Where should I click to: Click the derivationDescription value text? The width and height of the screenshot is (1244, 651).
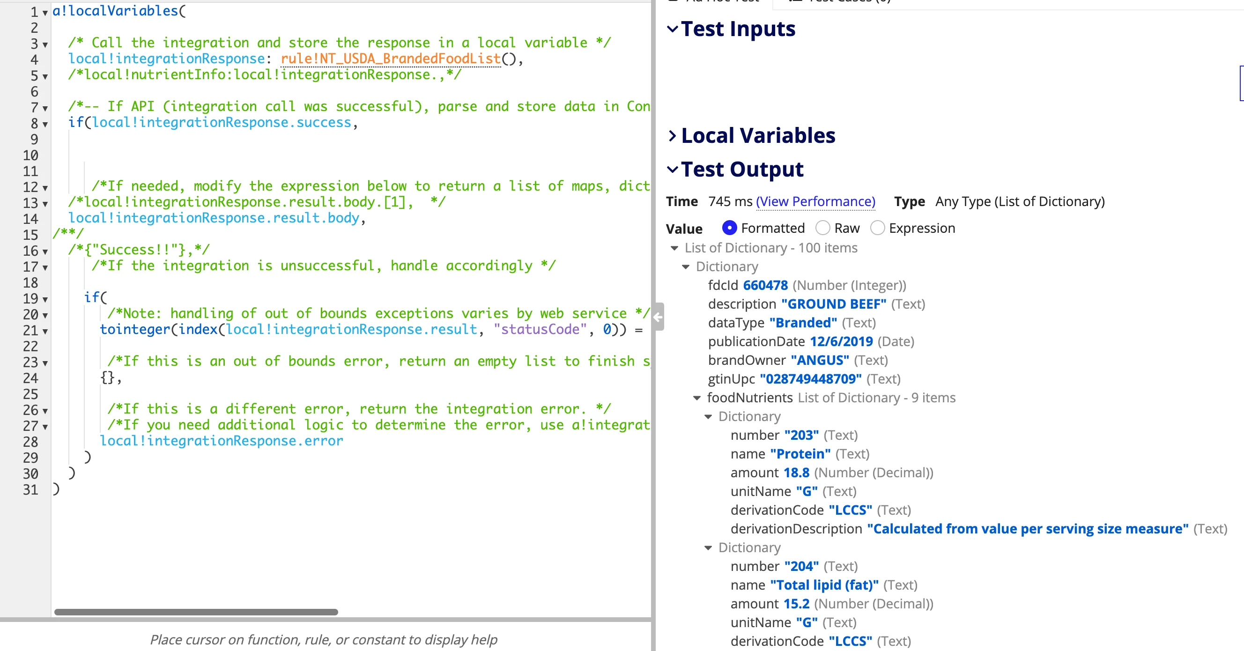click(x=1028, y=529)
